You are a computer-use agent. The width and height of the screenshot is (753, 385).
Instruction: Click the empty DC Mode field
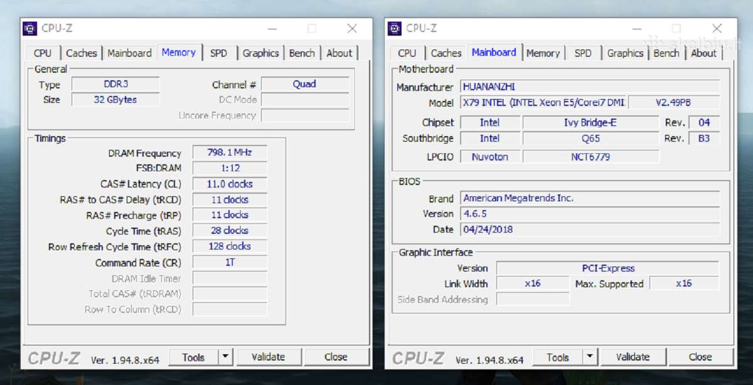pos(305,100)
